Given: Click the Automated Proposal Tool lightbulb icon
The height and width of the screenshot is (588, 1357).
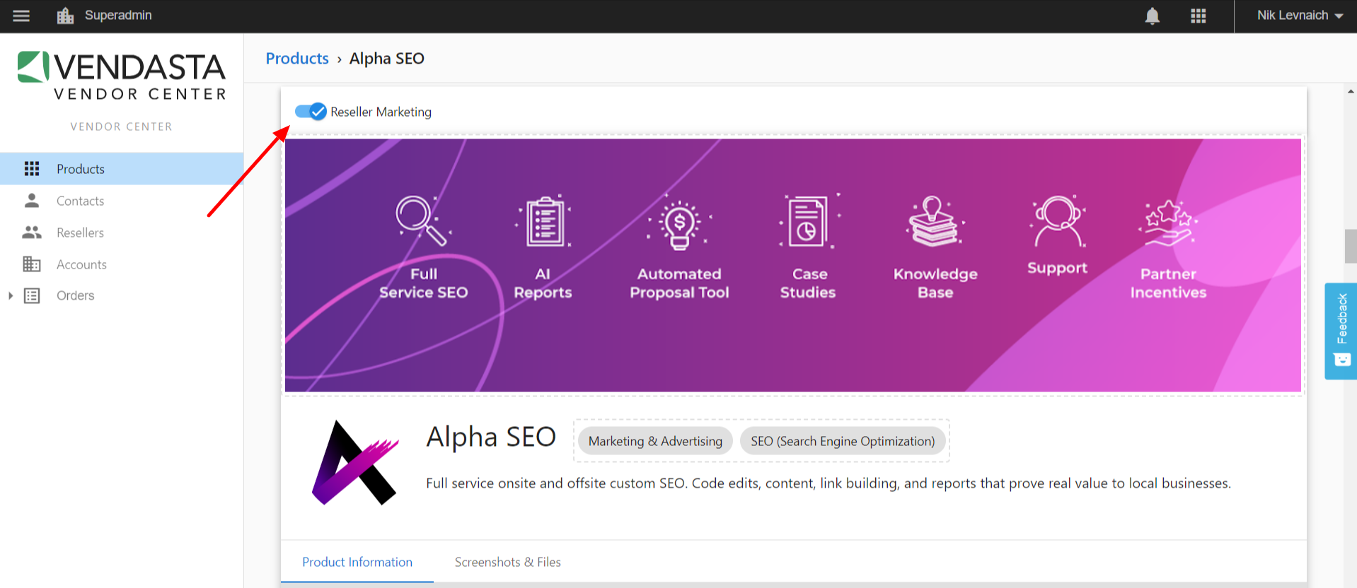Looking at the screenshot, I should click(x=679, y=223).
